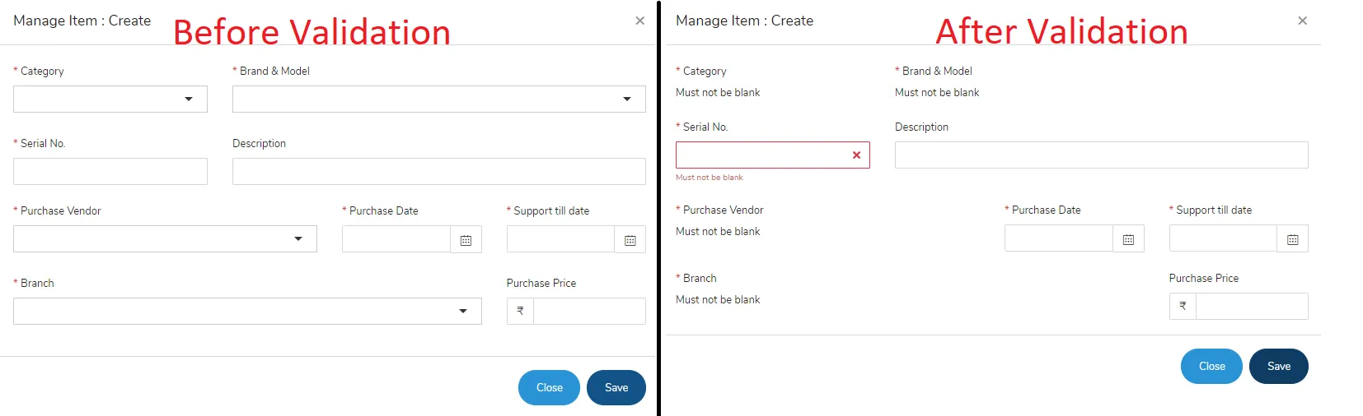Expand the Brand & Model dropdown
Image resolution: width=1363 pixels, height=416 pixels.
(627, 99)
